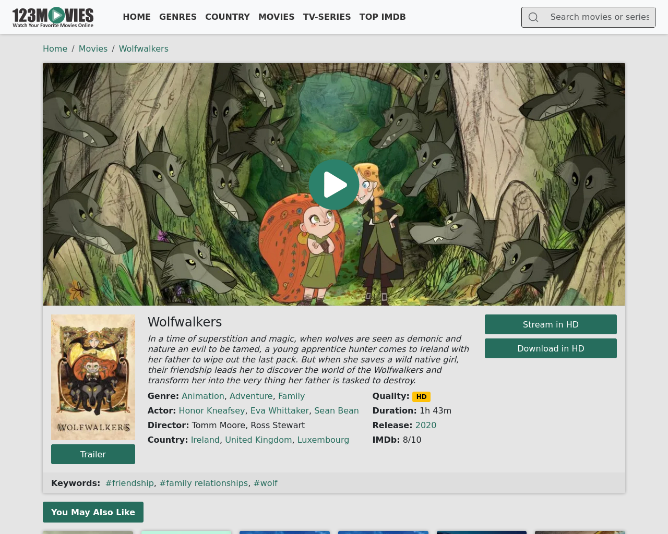Viewport: 668px width, 534px height.
Task: Open the HOME nav item
Action: (137, 17)
